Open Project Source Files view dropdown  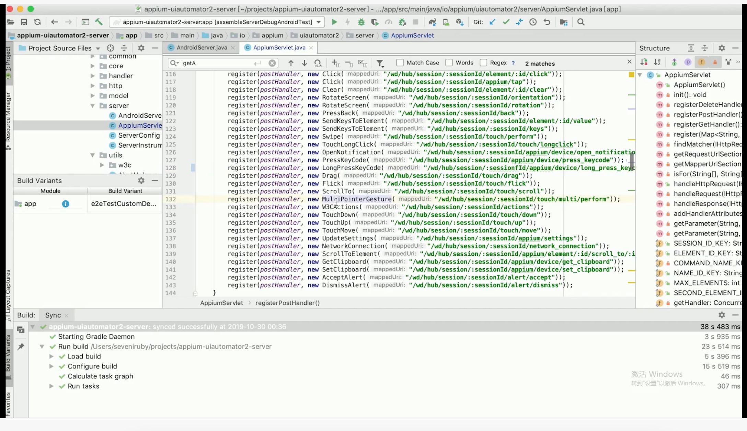pos(98,48)
